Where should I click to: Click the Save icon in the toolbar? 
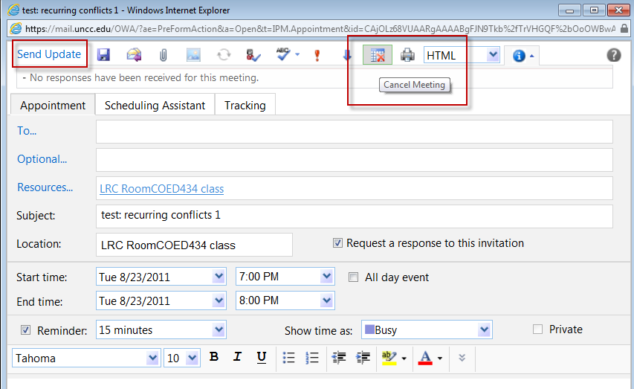[103, 55]
